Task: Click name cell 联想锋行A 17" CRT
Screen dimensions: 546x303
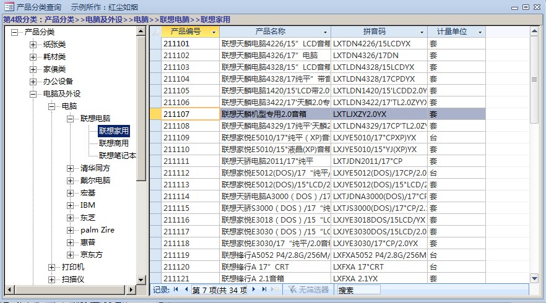Action: coord(275,267)
